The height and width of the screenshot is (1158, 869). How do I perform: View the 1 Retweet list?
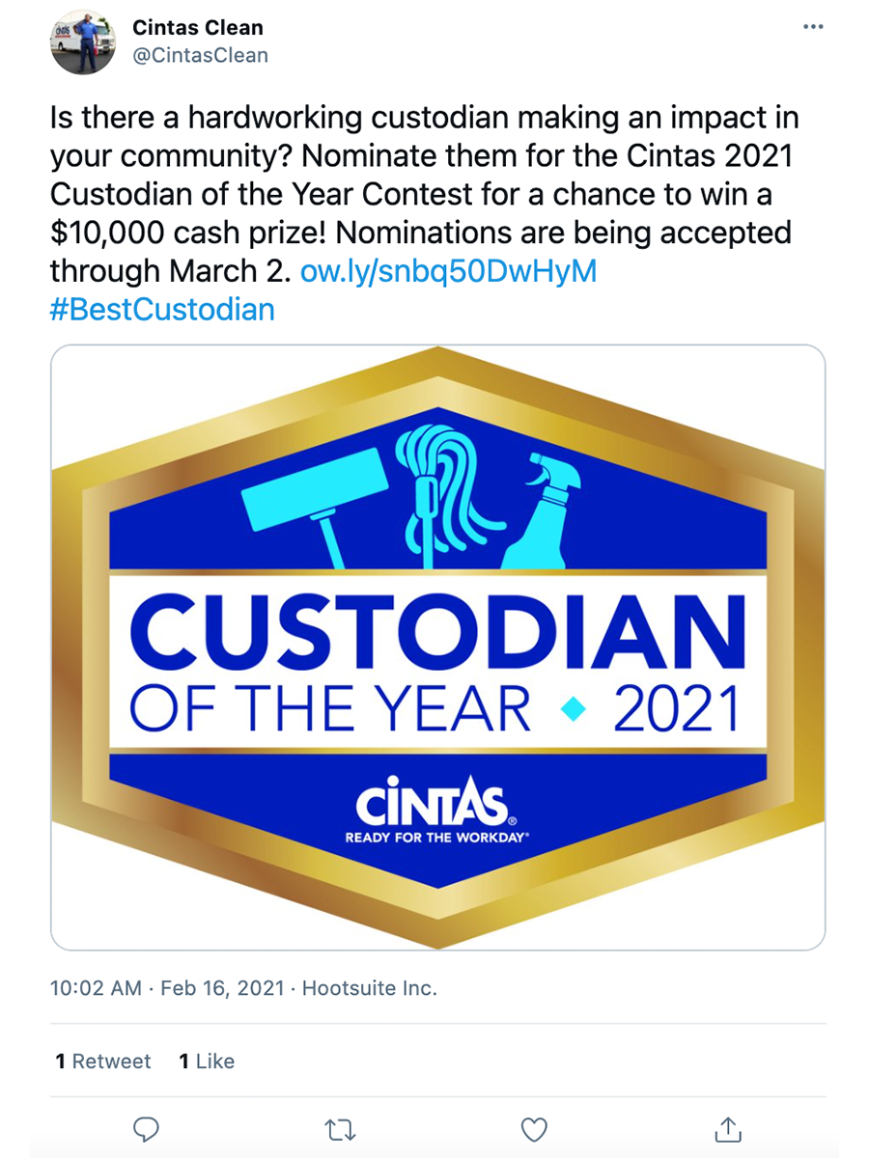click(x=103, y=1061)
